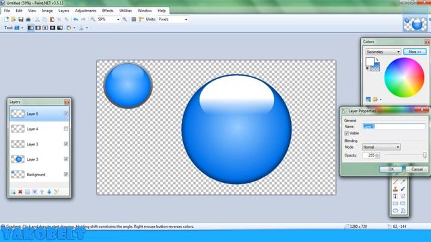Select the Freeform Shape tool
The height and width of the screenshot is (242, 431).
pos(403,210)
